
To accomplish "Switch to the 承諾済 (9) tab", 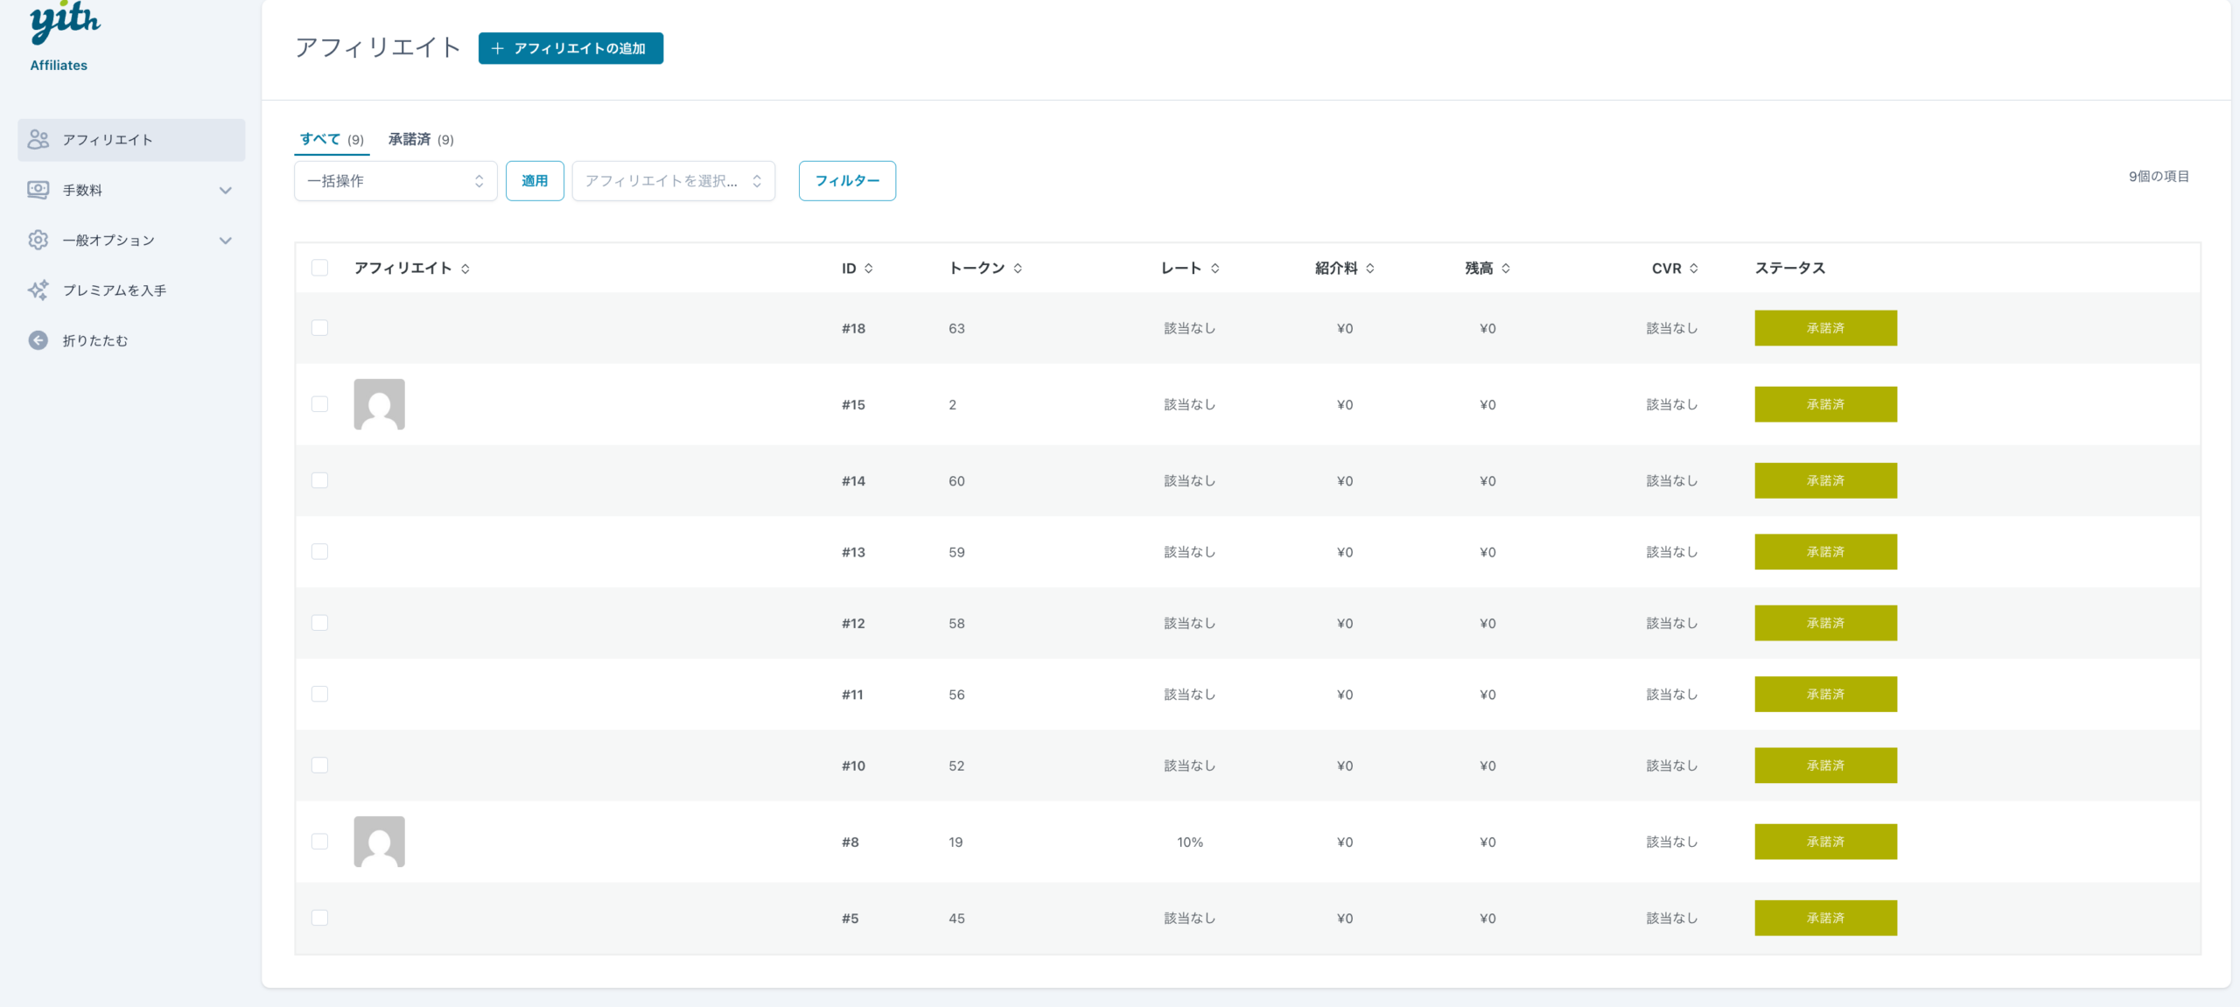I will pyautogui.click(x=421, y=139).
